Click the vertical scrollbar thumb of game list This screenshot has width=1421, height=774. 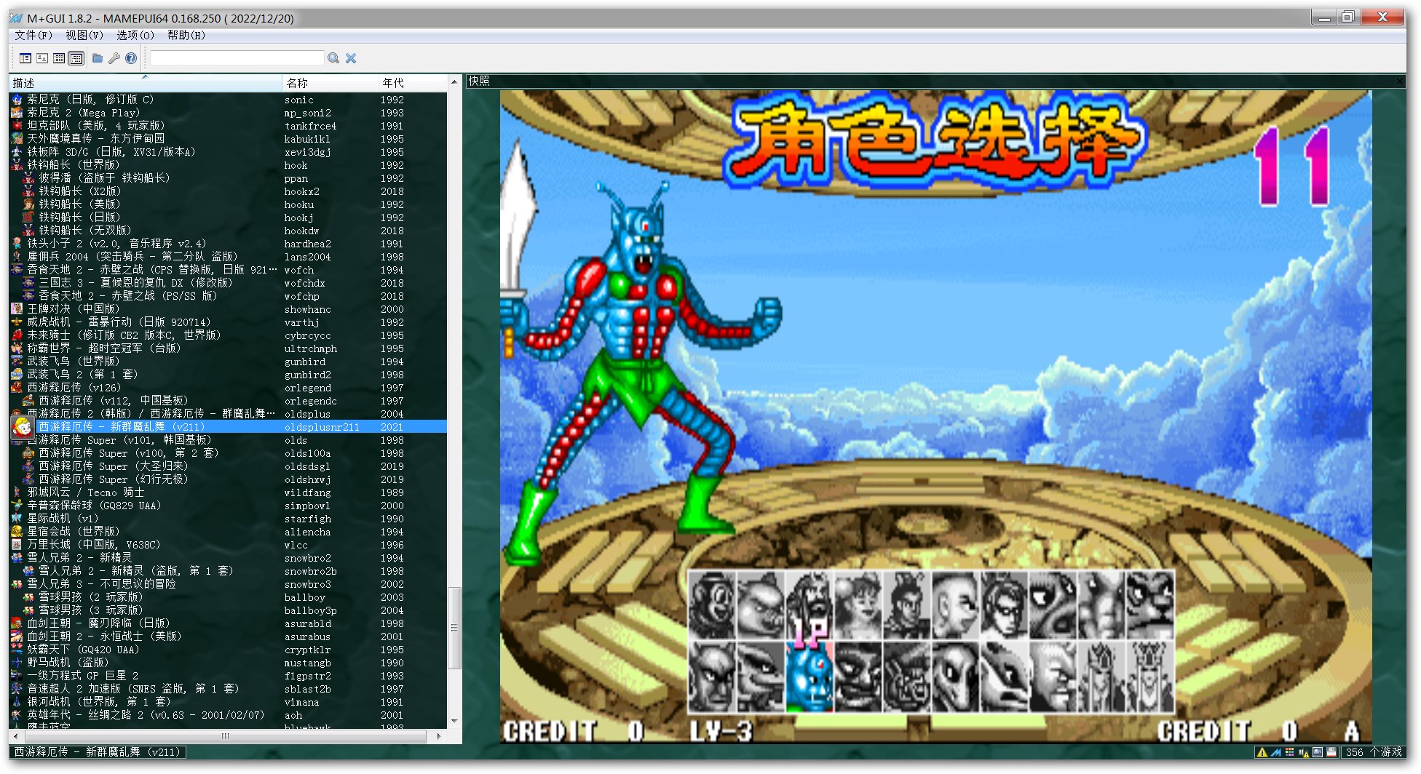[x=454, y=628]
